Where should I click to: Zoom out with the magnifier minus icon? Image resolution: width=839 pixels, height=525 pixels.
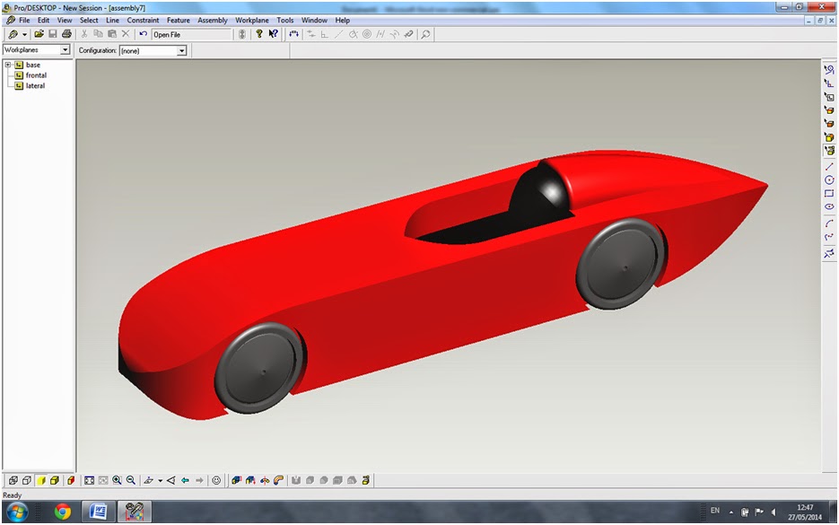(131, 479)
